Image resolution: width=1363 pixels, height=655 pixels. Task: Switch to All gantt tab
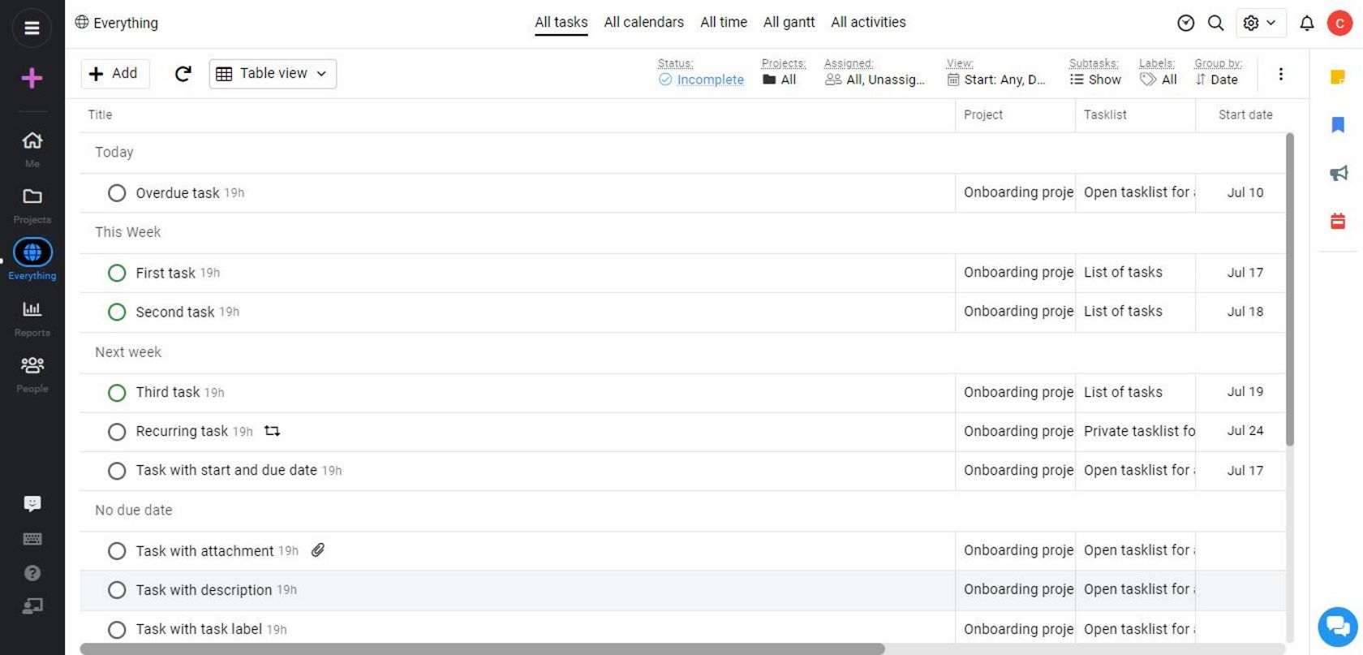789,23
